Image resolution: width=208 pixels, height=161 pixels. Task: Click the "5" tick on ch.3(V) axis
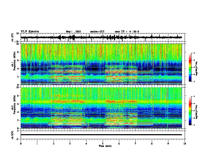pos(18,131)
